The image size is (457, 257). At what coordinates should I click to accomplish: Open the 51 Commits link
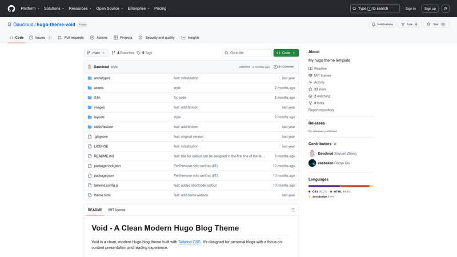pos(283,67)
